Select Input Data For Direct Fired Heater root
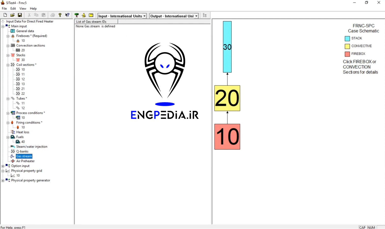 (x=30, y=21)
